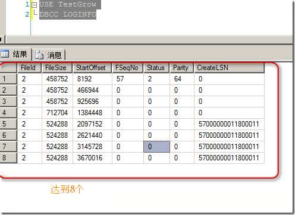Click StartOffset cell 3145728
Screen dimensions: 295x215
[x=92, y=147]
